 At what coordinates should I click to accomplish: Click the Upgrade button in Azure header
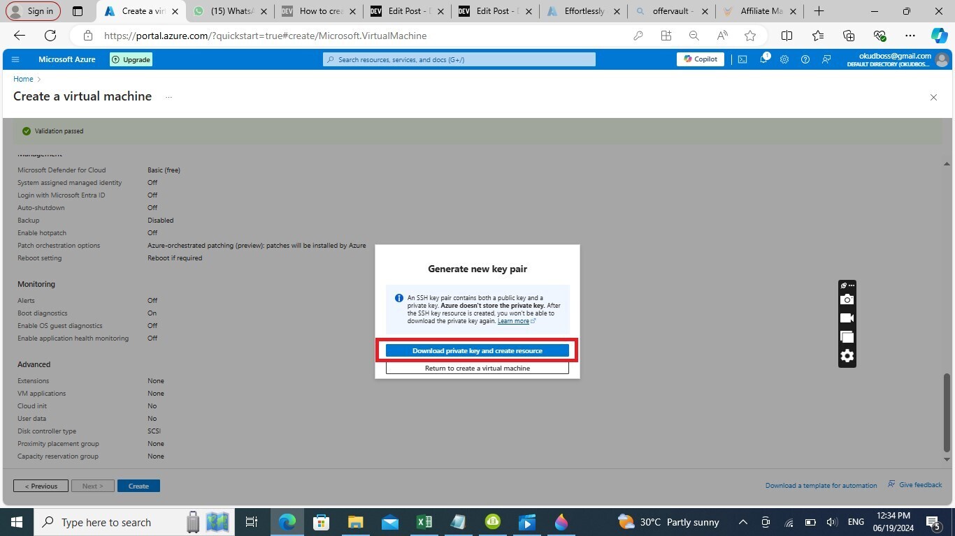pos(131,59)
